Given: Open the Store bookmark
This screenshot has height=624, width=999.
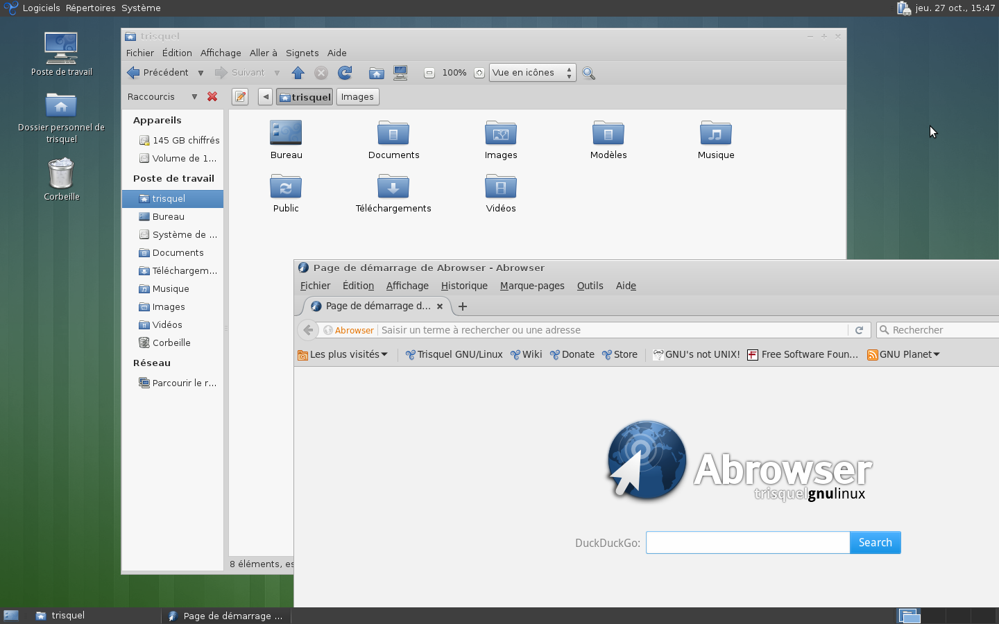Looking at the screenshot, I should coord(620,354).
